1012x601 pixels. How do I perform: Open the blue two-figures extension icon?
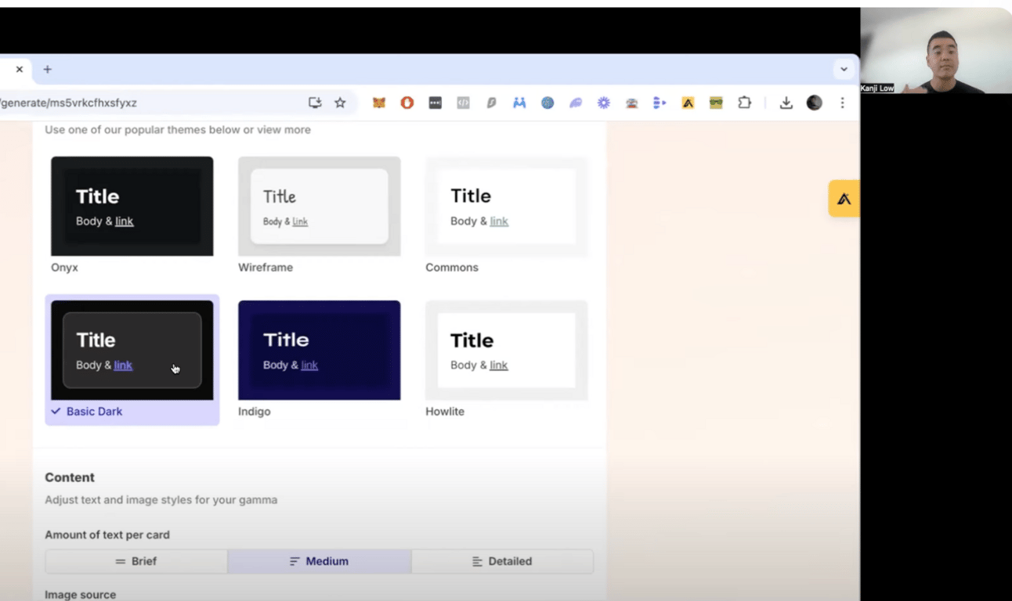pyautogui.click(x=519, y=103)
